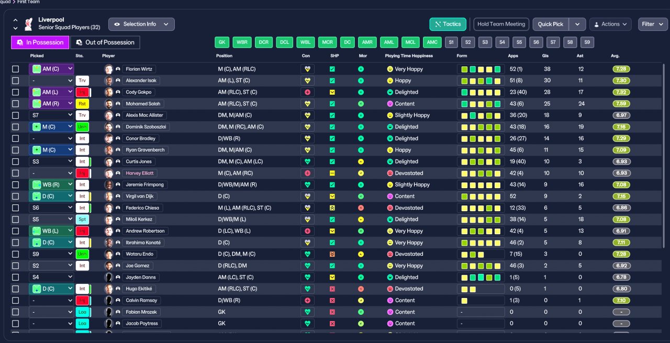Screen dimensions: 670x343
Task: Click the Hold Team Meeting button
Action: tap(501, 24)
